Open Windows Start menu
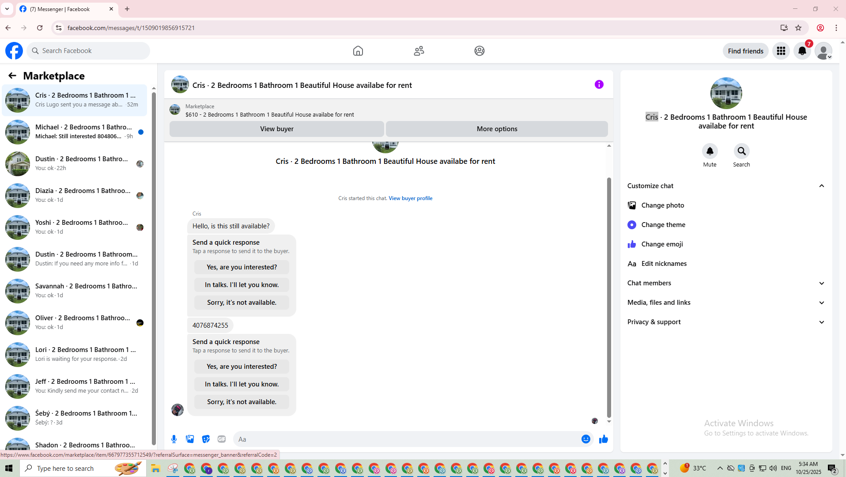Screen dimensions: 846x477 coord(9,468)
